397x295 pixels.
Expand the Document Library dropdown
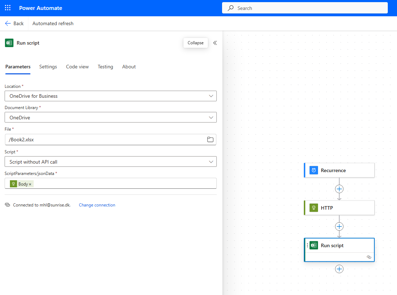coord(211,118)
